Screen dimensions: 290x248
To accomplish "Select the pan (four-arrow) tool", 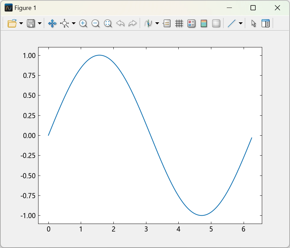I will pos(52,23).
